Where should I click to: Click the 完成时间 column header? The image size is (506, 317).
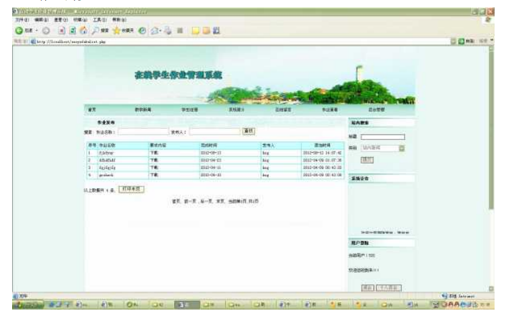[x=209, y=145]
